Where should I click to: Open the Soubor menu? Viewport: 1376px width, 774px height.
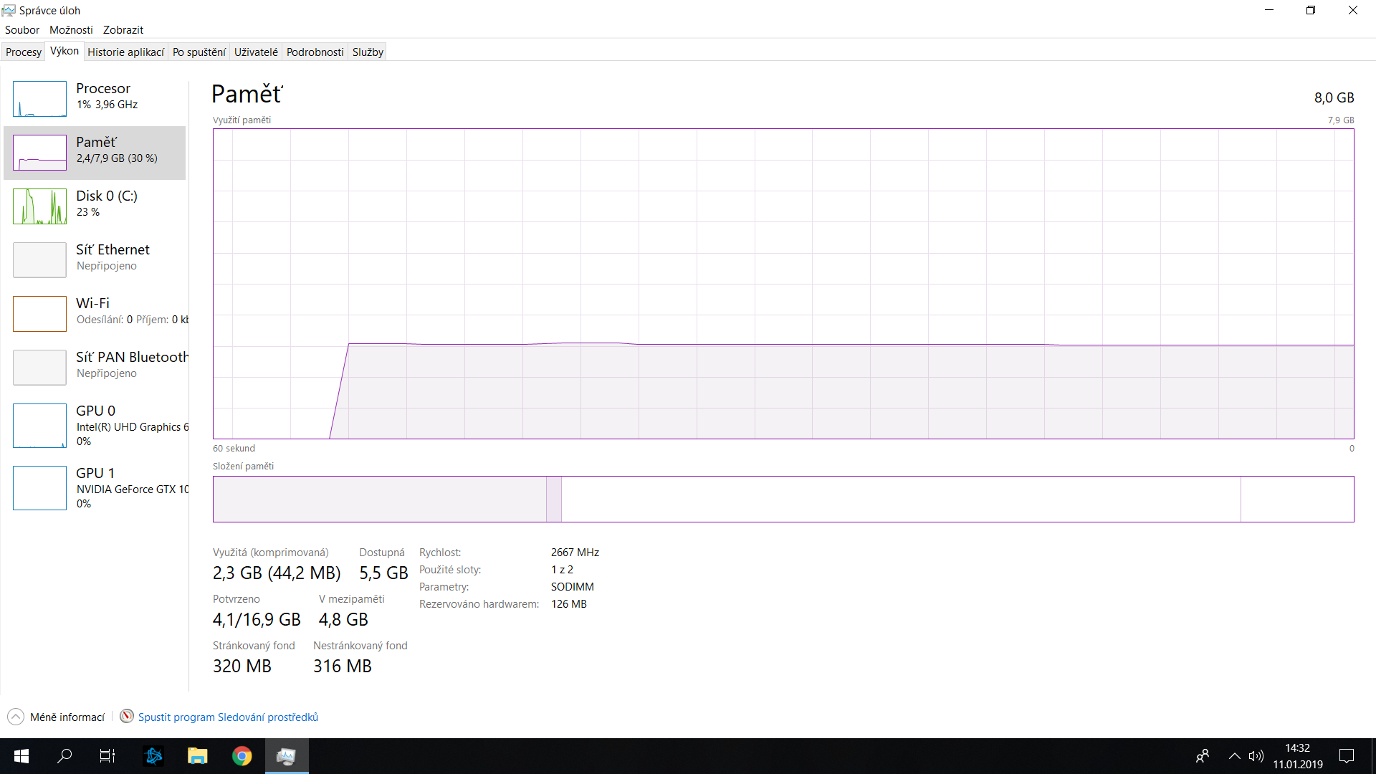point(22,30)
